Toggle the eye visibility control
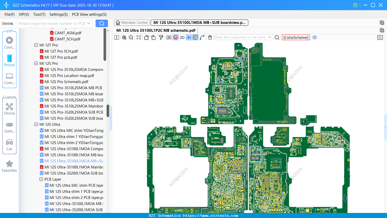The width and height of the screenshot is (387, 218). (315, 37)
